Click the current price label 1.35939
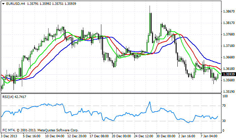236x139 pixels. point(229,74)
